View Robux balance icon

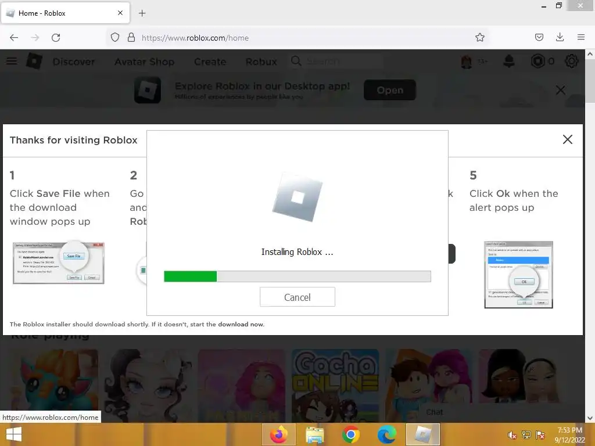pyautogui.click(x=537, y=61)
